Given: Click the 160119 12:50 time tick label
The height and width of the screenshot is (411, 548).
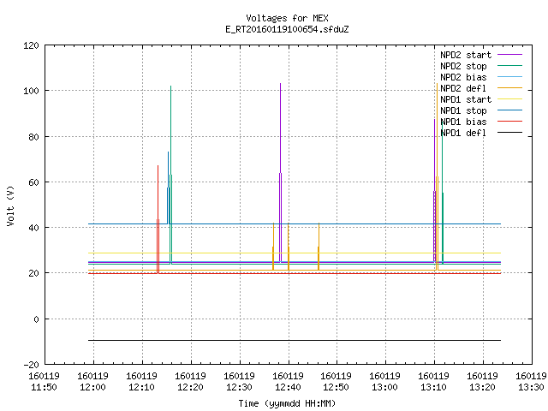Looking at the screenshot, I should pos(337,382).
